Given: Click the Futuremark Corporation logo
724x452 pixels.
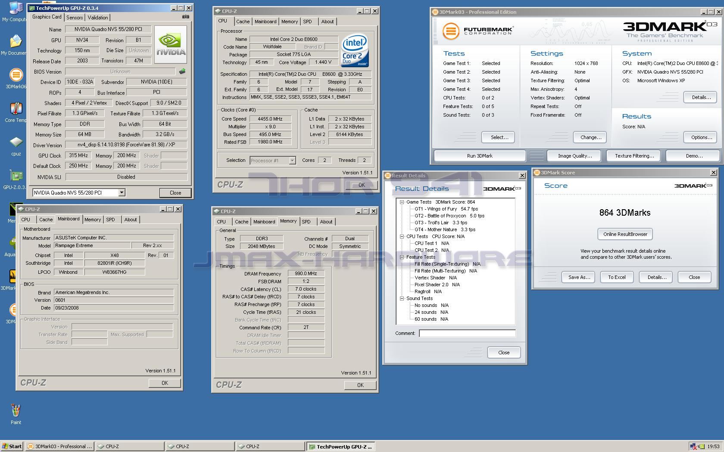Looking at the screenshot, I should point(477,31).
